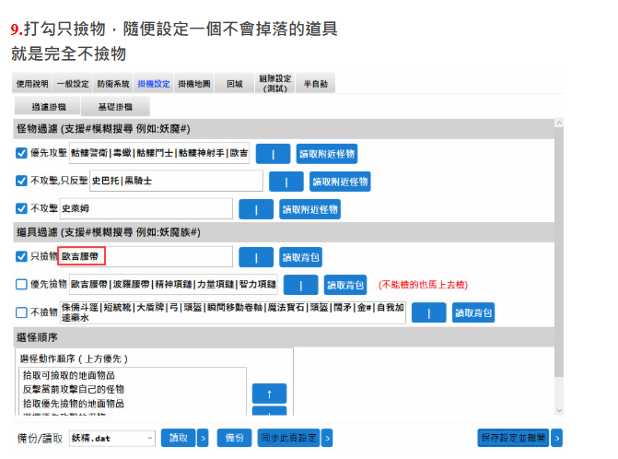The width and height of the screenshot is (618, 459).
Task: Select the 掛機設定 tab
Action: [154, 84]
